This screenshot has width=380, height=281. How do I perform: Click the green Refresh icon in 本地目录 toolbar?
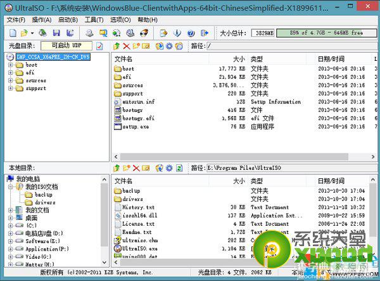pos(179,168)
